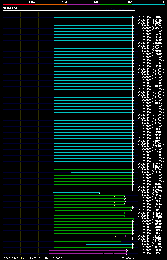Select the UniRef100_Q8N8L9 label

(150, 129)
